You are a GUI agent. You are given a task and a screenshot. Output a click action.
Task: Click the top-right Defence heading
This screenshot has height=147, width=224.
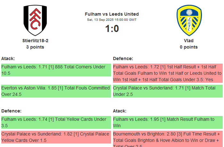coord(123,58)
